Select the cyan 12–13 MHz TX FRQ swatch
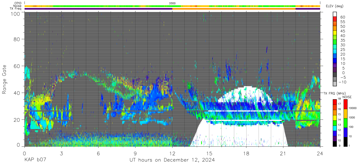360x166 pixels. click(335, 128)
